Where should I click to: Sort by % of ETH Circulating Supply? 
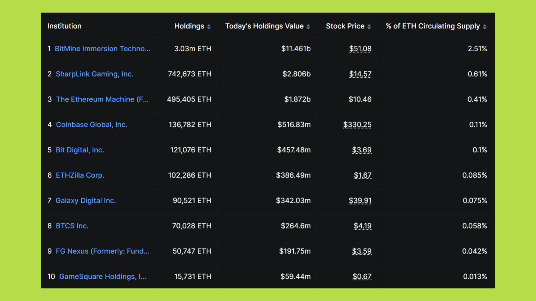(485, 26)
